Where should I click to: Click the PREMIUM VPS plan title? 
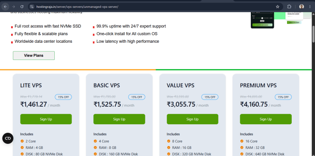[258, 85]
